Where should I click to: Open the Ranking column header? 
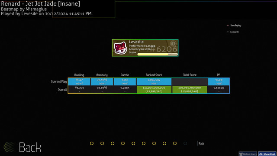79,75
